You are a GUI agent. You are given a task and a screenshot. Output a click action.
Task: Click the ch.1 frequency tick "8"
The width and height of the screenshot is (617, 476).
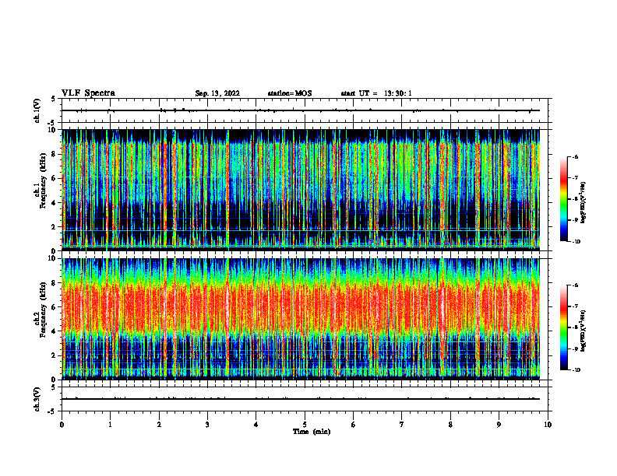(x=55, y=154)
